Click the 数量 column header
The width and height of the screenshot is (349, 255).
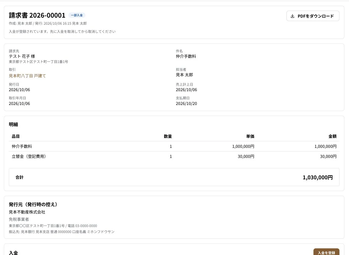point(168,136)
